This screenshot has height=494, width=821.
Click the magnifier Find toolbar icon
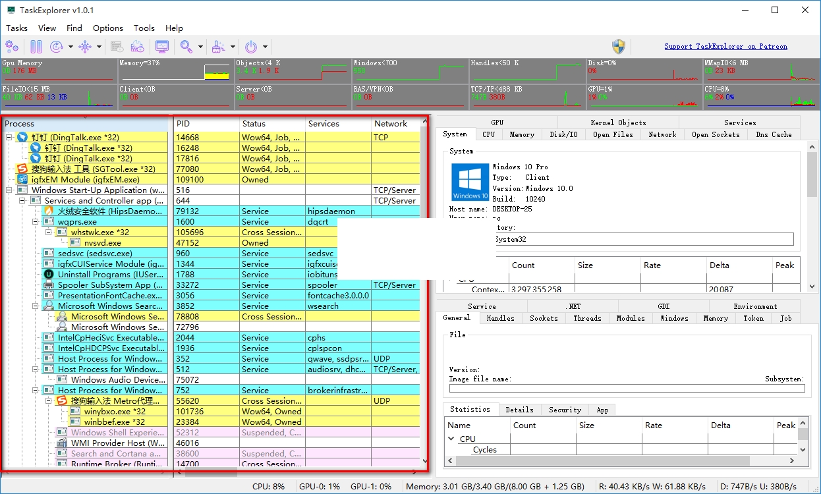(x=186, y=47)
